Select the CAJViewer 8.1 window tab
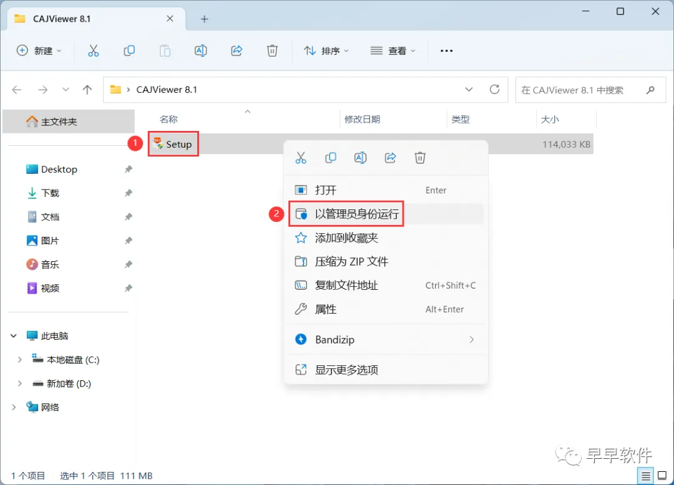This screenshot has width=674, height=485. point(96,19)
